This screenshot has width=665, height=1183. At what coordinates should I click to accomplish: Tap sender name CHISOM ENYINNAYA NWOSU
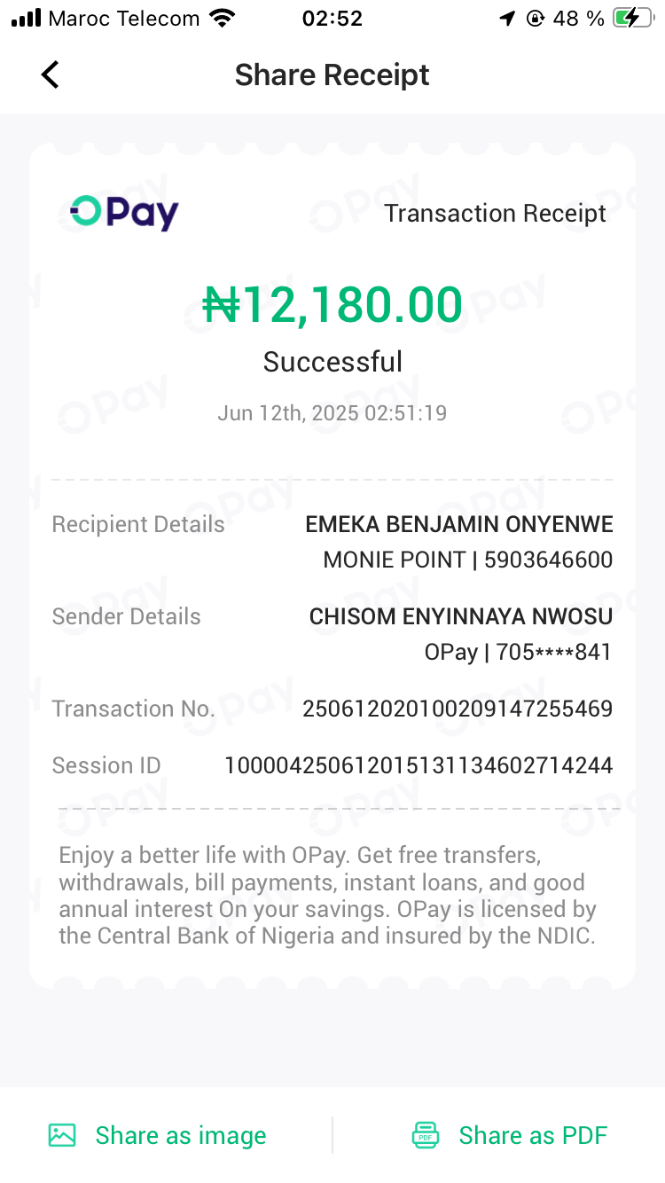pyautogui.click(x=461, y=616)
